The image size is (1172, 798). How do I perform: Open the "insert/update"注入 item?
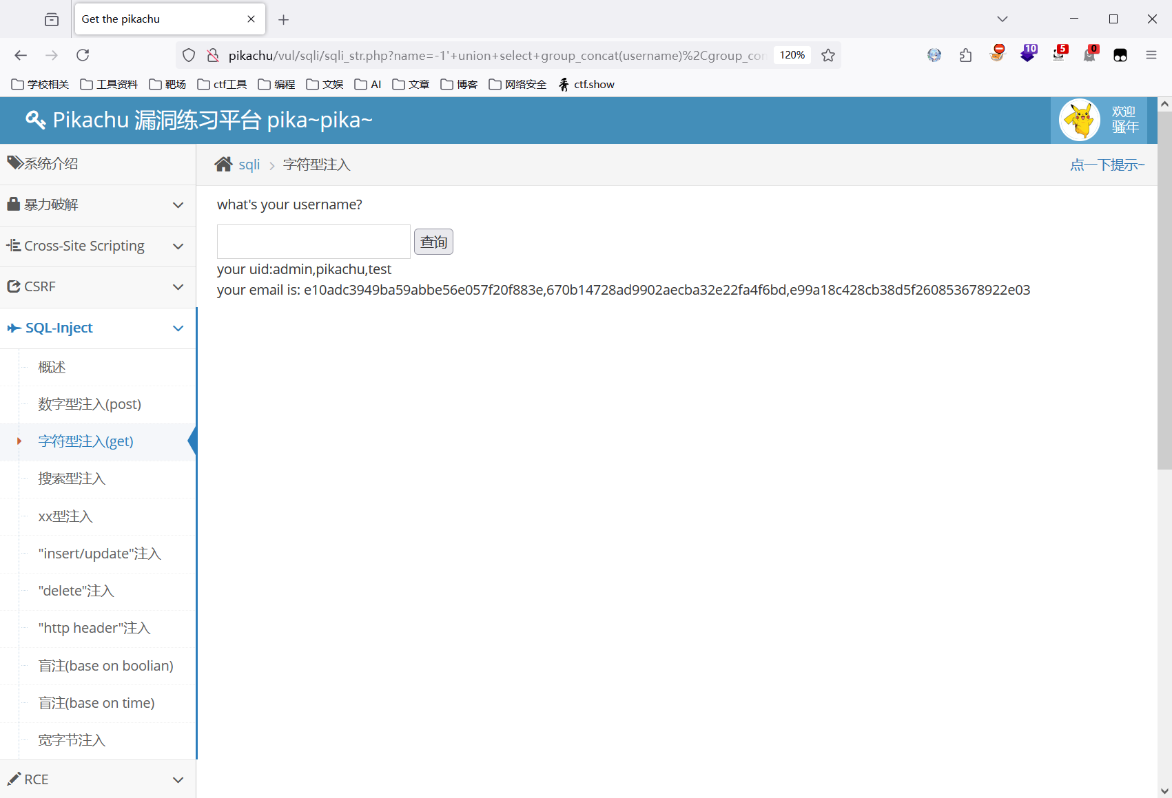click(x=98, y=554)
